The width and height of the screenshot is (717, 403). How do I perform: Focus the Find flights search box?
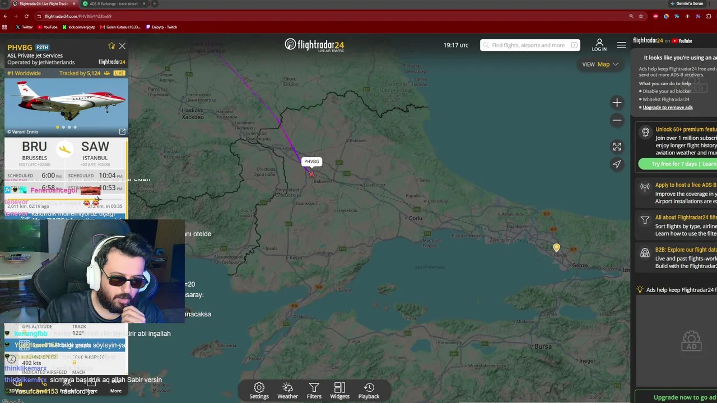point(530,45)
